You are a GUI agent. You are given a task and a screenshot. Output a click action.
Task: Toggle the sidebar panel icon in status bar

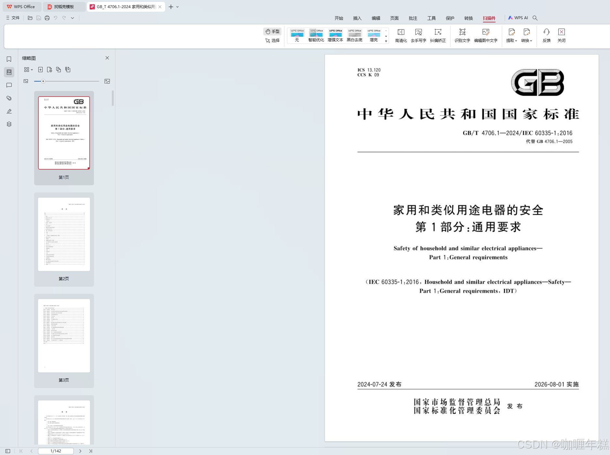8,451
